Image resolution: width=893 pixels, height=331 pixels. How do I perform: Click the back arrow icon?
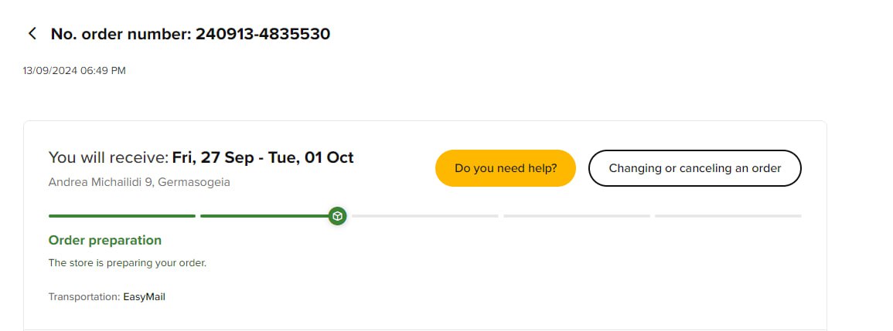(32, 33)
